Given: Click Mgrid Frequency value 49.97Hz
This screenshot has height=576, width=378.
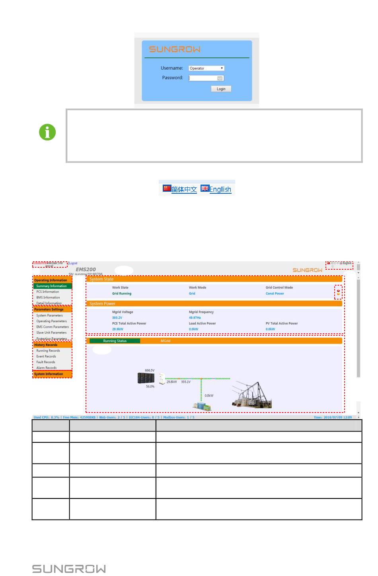Looking at the screenshot, I should click(195, 318).
